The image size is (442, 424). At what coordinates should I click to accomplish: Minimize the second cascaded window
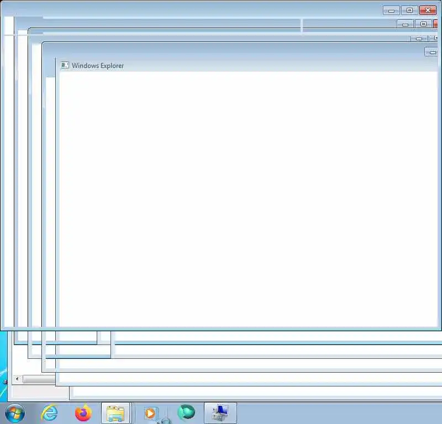pos(405,24)
